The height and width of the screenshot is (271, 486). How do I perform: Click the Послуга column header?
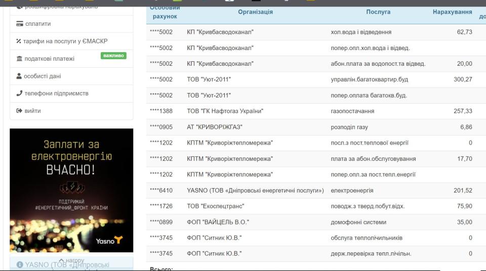[378, 12]
